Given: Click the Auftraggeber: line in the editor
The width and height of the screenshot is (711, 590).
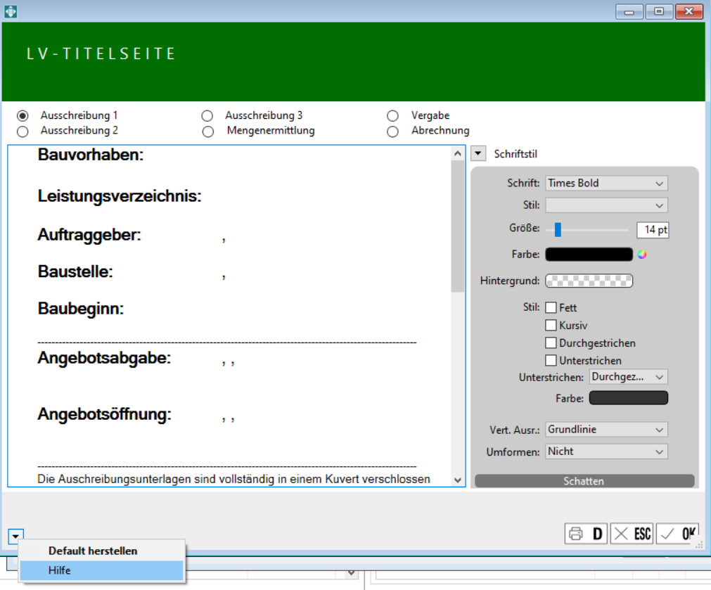Looking at the screenshot, I should click(x=89, y=235).
